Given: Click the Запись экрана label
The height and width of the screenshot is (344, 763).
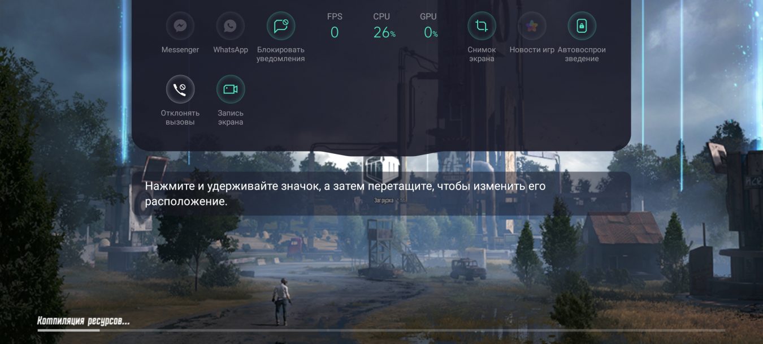Looking at the screenshot, I should click(231, 118).
